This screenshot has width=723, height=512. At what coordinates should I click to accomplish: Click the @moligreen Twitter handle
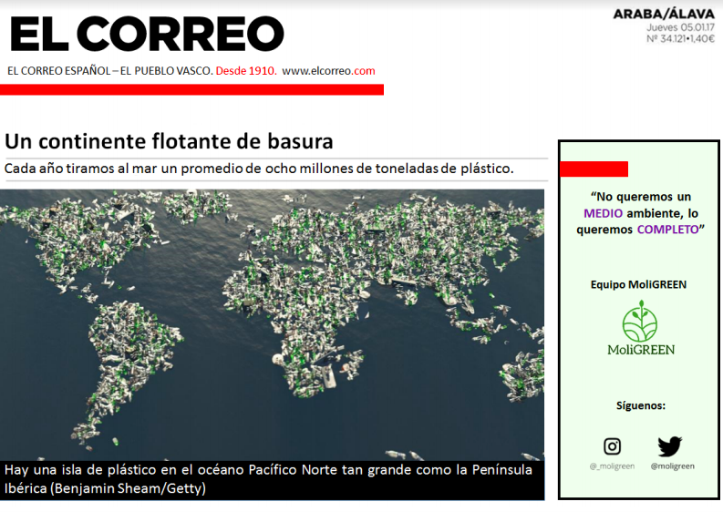[x=672, y=466]
